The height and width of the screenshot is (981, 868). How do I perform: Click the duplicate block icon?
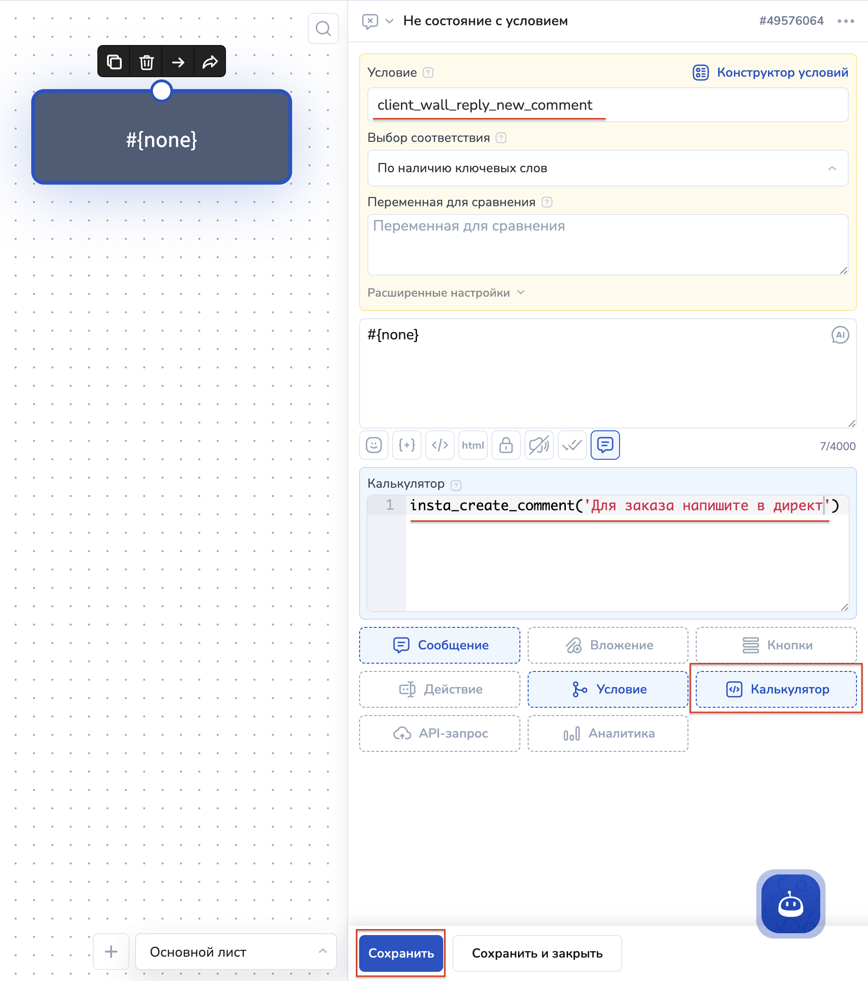coord(114,62)
